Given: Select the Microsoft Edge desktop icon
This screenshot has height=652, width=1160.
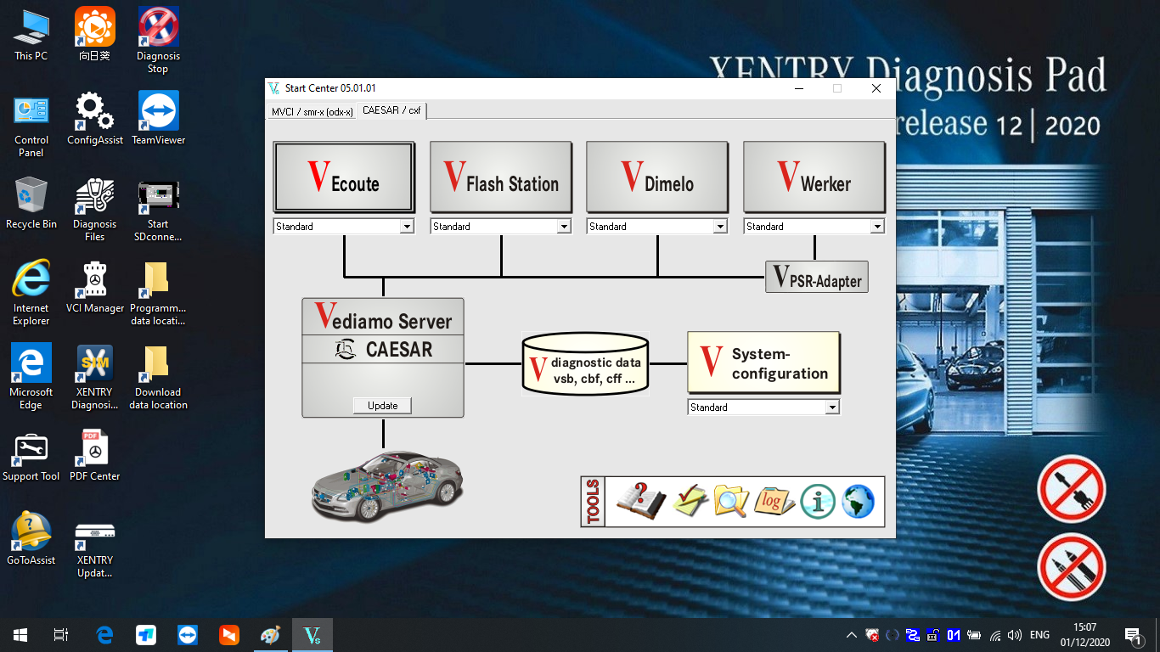Looking at the screenshot, I should pos(31,378).
